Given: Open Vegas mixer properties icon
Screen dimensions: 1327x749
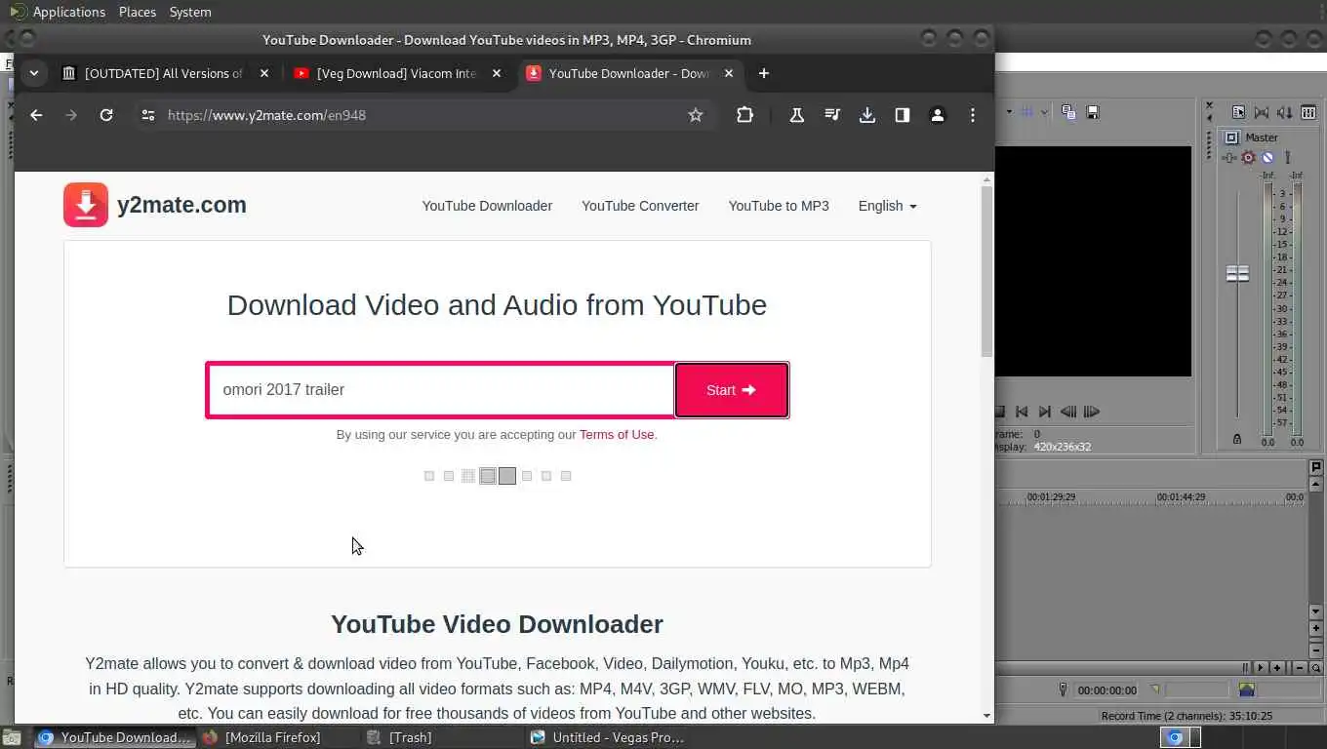Looking at the screenshot, I should coord(1238,112).
